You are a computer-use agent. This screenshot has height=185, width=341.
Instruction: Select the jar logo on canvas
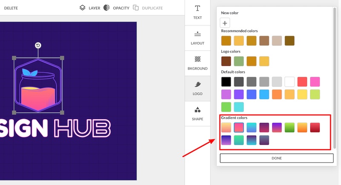click(38, 85)
